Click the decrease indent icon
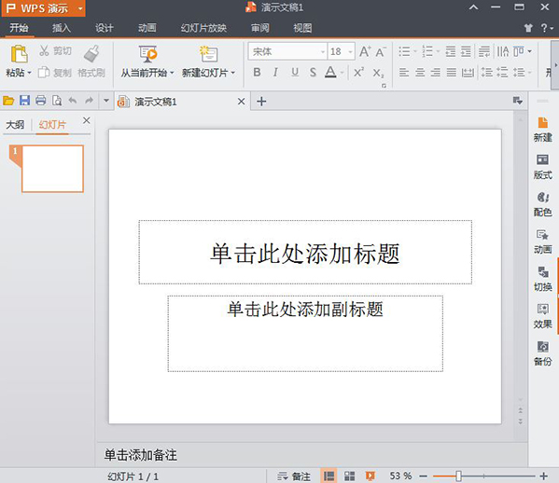Viewport: 559px width, 483px height. point(450,51)
